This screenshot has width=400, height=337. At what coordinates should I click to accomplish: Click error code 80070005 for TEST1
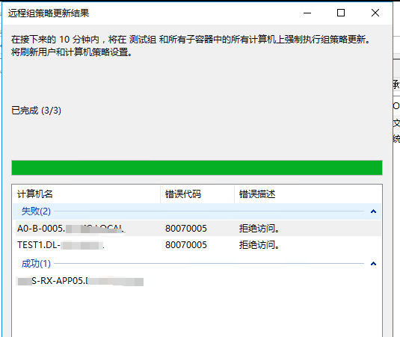[x=186, y=245]
